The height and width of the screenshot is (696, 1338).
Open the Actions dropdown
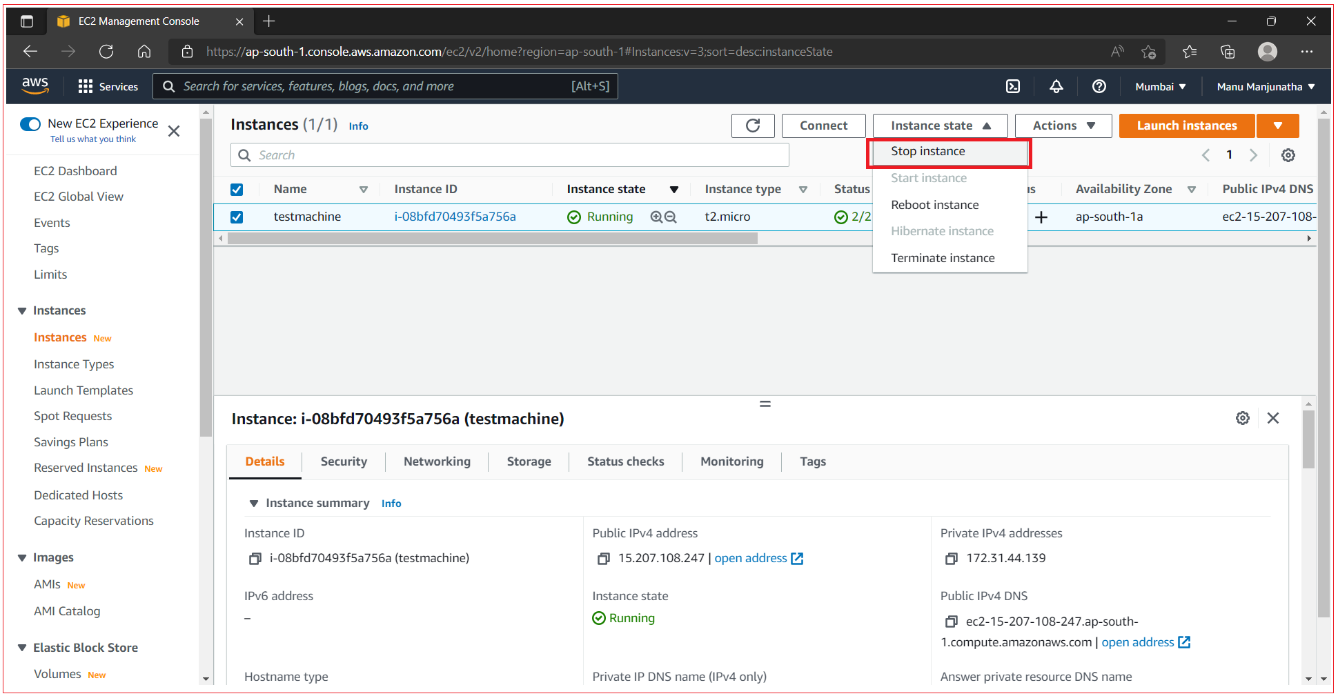1063,126
